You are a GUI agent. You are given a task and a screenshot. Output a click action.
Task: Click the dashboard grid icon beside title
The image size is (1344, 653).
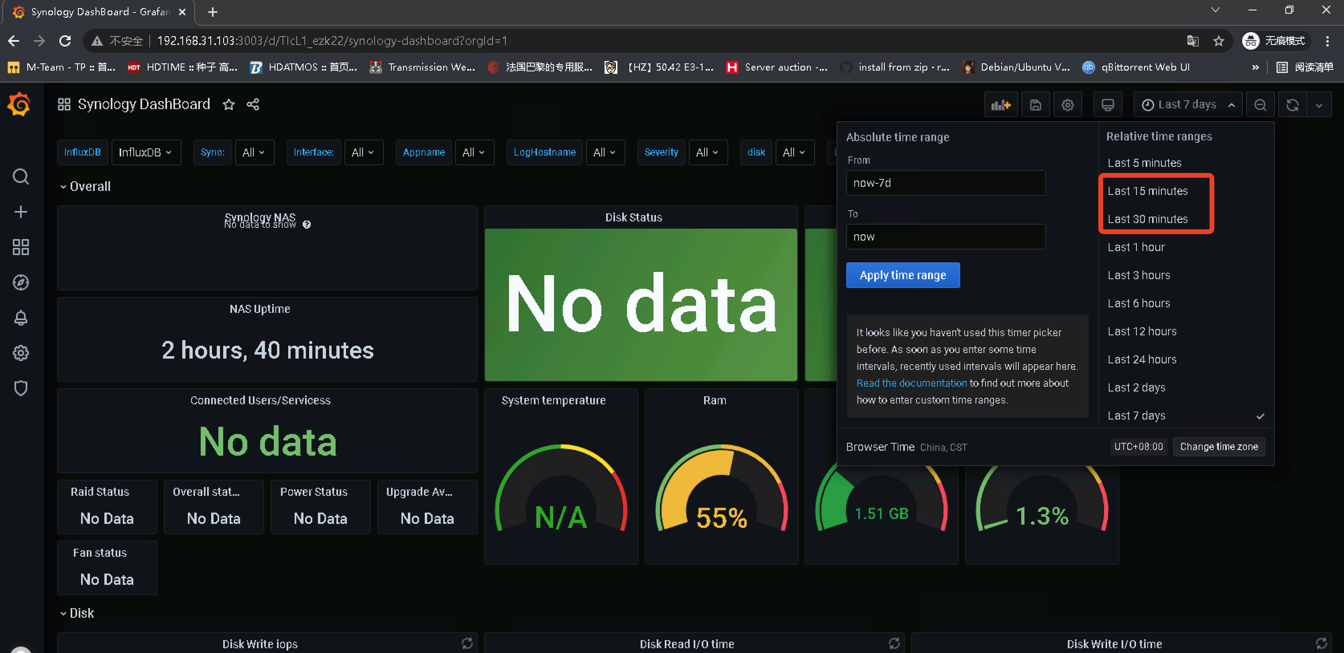click(64, 104)
